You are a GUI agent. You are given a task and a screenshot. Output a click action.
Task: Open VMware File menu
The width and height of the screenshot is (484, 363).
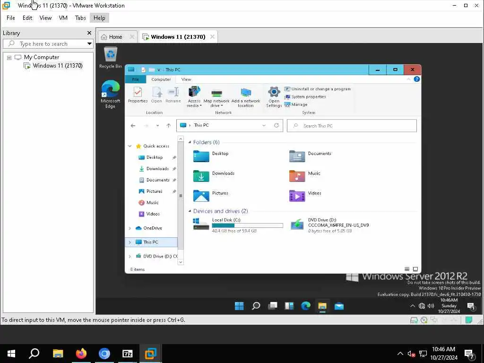coord(11,18)
